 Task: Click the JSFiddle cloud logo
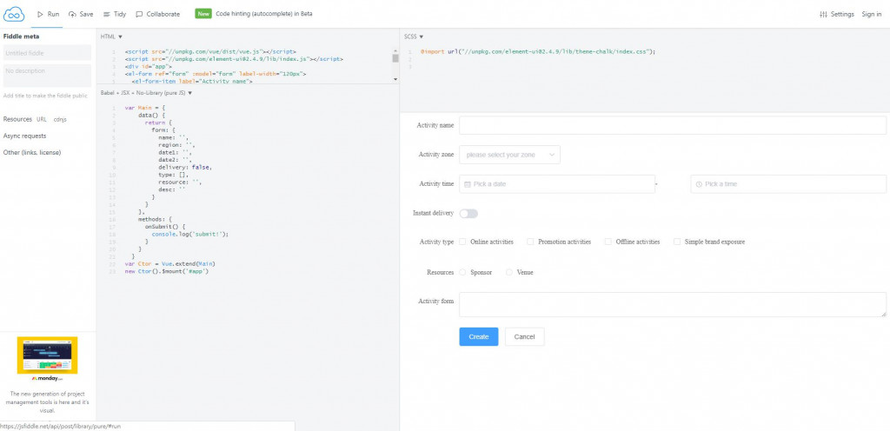(14, 14)
